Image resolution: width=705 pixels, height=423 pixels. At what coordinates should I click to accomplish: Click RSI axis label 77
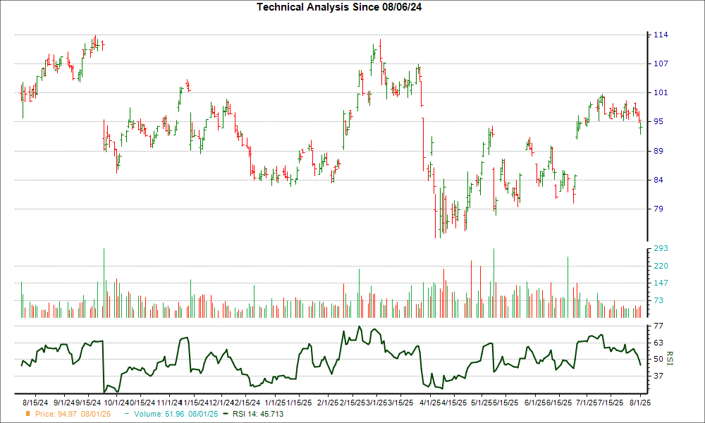pyautogui.click(x=658, y=326)
